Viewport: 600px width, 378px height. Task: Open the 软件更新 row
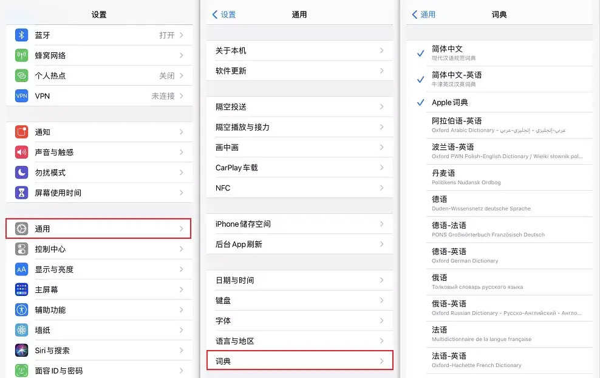coord(299,70)
